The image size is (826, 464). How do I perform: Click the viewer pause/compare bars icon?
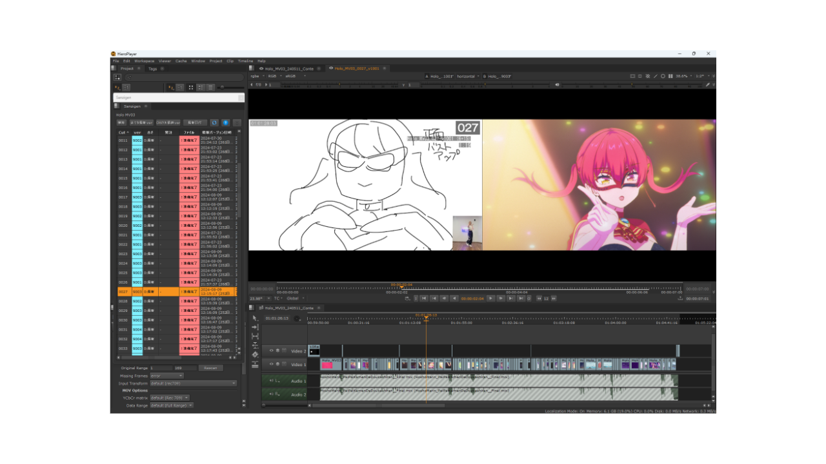pos(670,76)
